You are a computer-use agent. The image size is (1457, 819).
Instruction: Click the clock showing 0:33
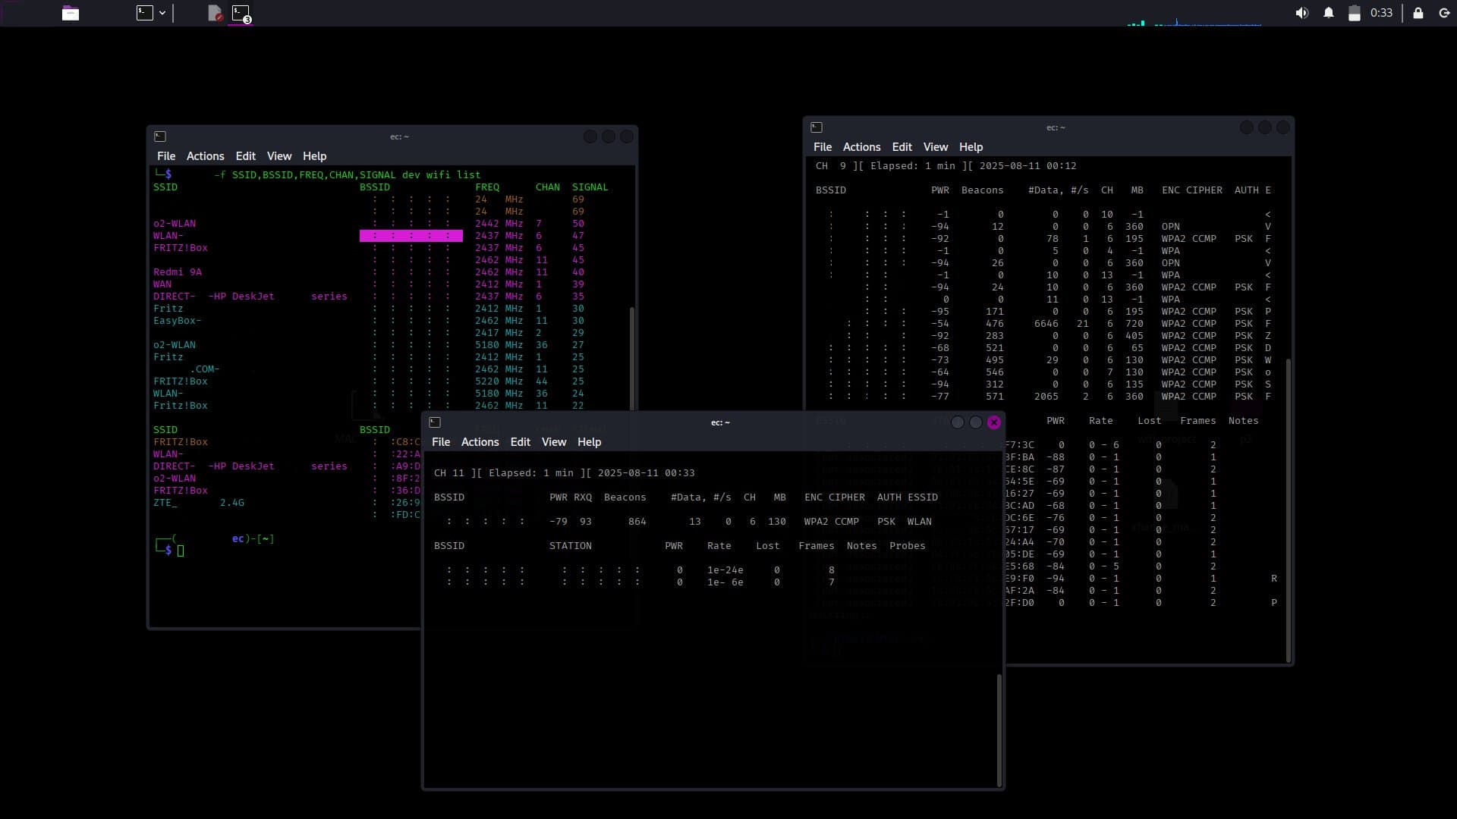coord(1381,13)
